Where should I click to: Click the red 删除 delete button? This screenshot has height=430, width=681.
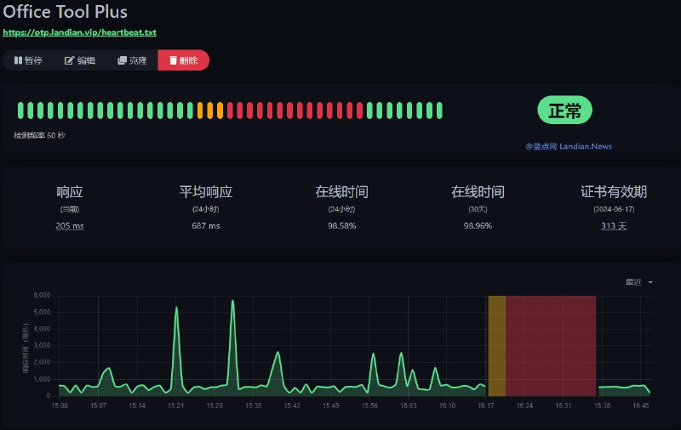(183, 60)
